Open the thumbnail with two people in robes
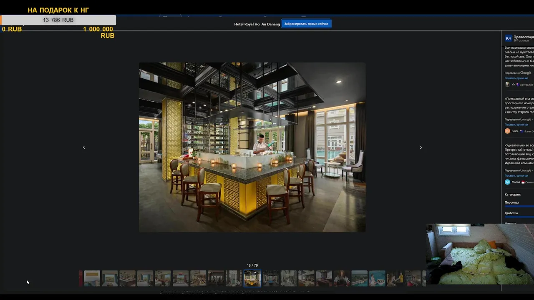The height and width of the screenshot is (300, 534). coord(342,278)
